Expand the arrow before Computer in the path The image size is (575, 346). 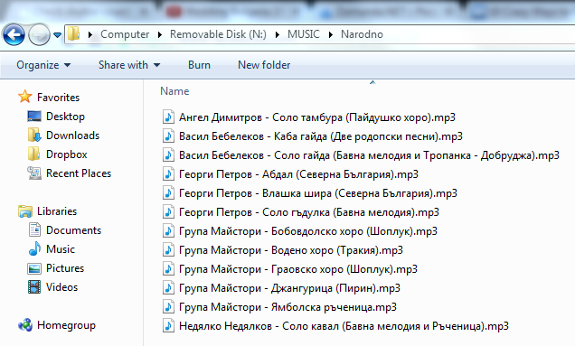click(x=90, y=34)
